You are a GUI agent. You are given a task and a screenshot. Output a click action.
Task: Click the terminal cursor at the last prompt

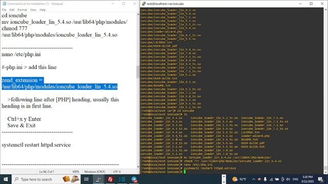[x=184, y=172]
